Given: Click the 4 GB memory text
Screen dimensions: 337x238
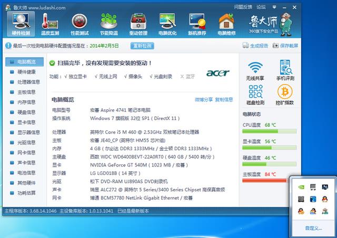Looking at the screenshot, I should (151, 149).
